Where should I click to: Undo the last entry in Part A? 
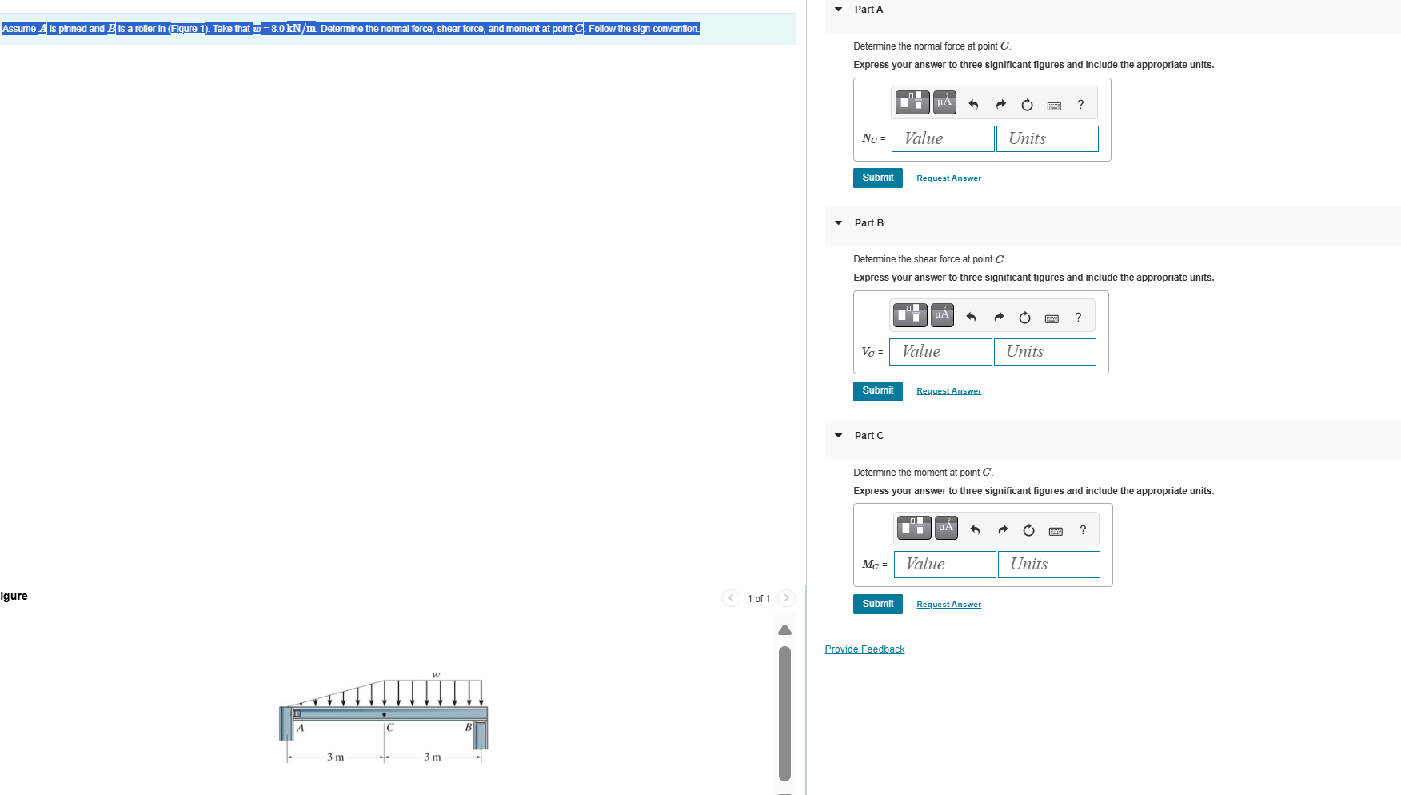tap(972, 104)
